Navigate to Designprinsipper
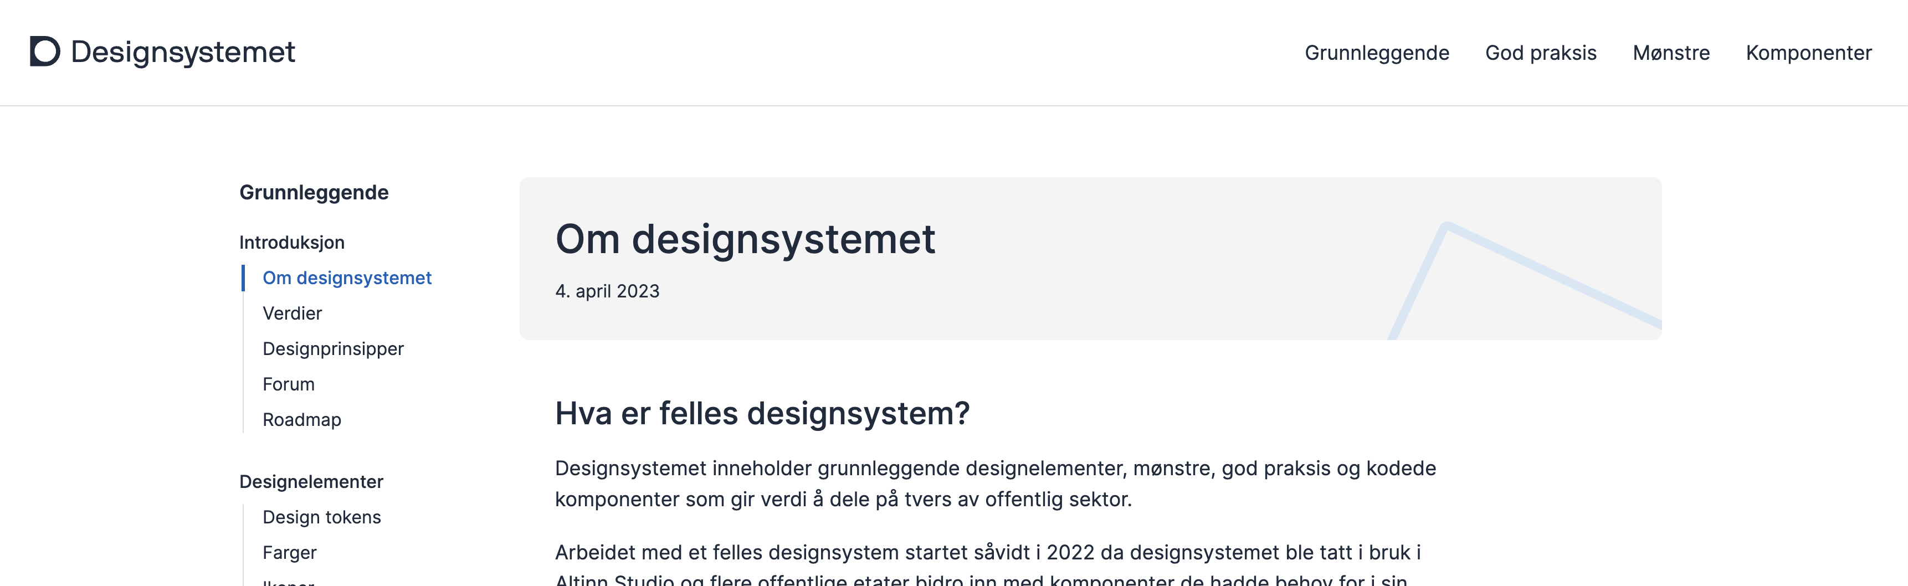This screenshot has width=1908, height=586. click(332, 348)
